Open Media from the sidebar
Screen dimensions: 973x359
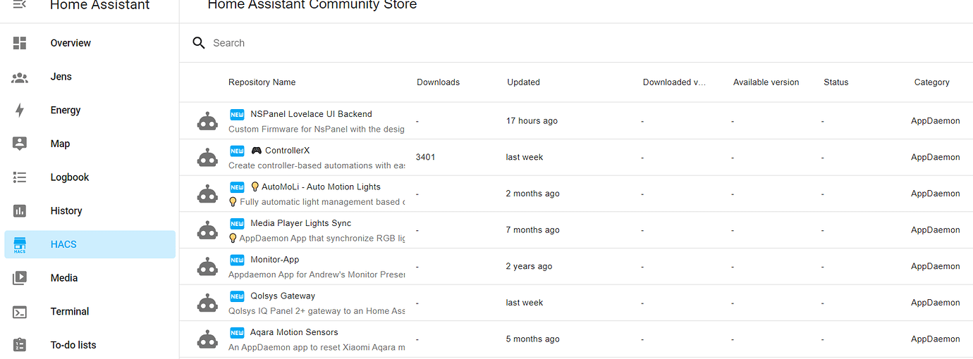90,278
